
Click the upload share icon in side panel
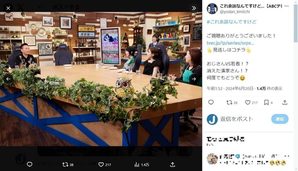click(285, 103)
